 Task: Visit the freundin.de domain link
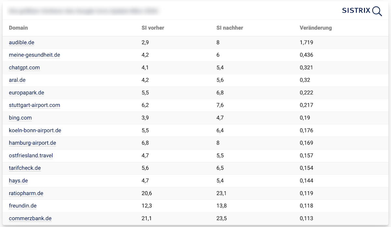[x=23, y=206]
